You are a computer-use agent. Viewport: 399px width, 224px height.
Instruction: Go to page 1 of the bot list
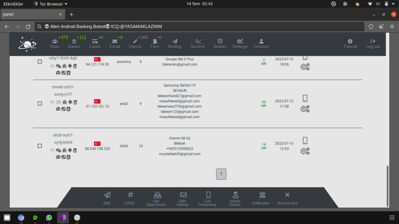coord(221,174)
